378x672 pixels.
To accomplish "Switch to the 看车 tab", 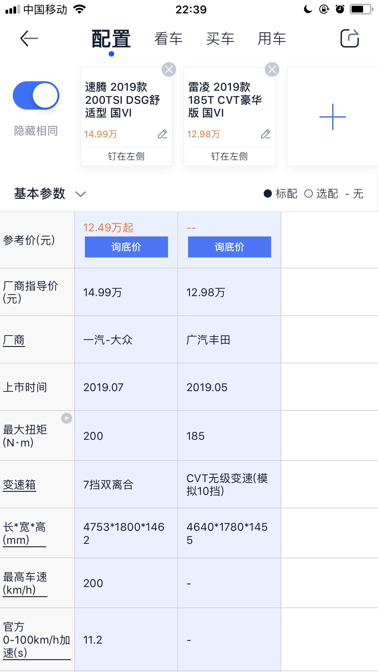I will tap(168, 39).
